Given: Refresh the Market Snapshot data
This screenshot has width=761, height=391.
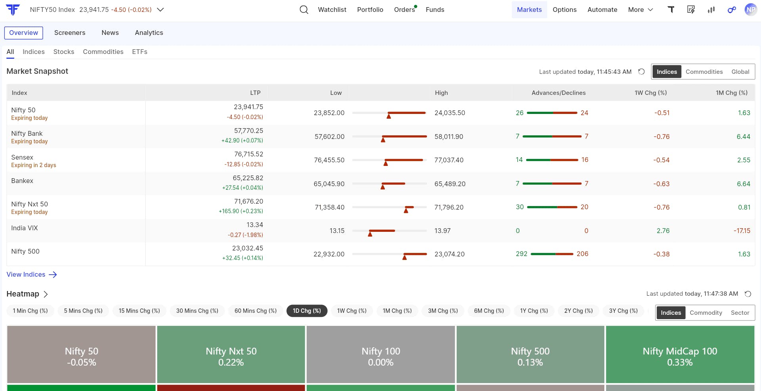Looking at the screenshot, I should click(x=641, y=72).
